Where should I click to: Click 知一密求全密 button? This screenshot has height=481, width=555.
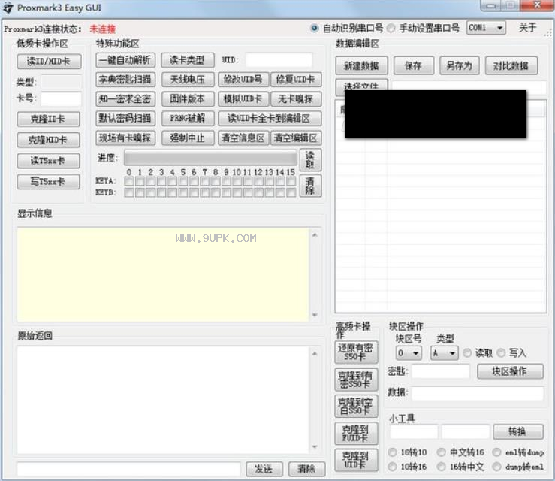tap(125, 98)
